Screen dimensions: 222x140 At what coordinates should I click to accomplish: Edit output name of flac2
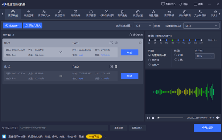coord(111,67)
